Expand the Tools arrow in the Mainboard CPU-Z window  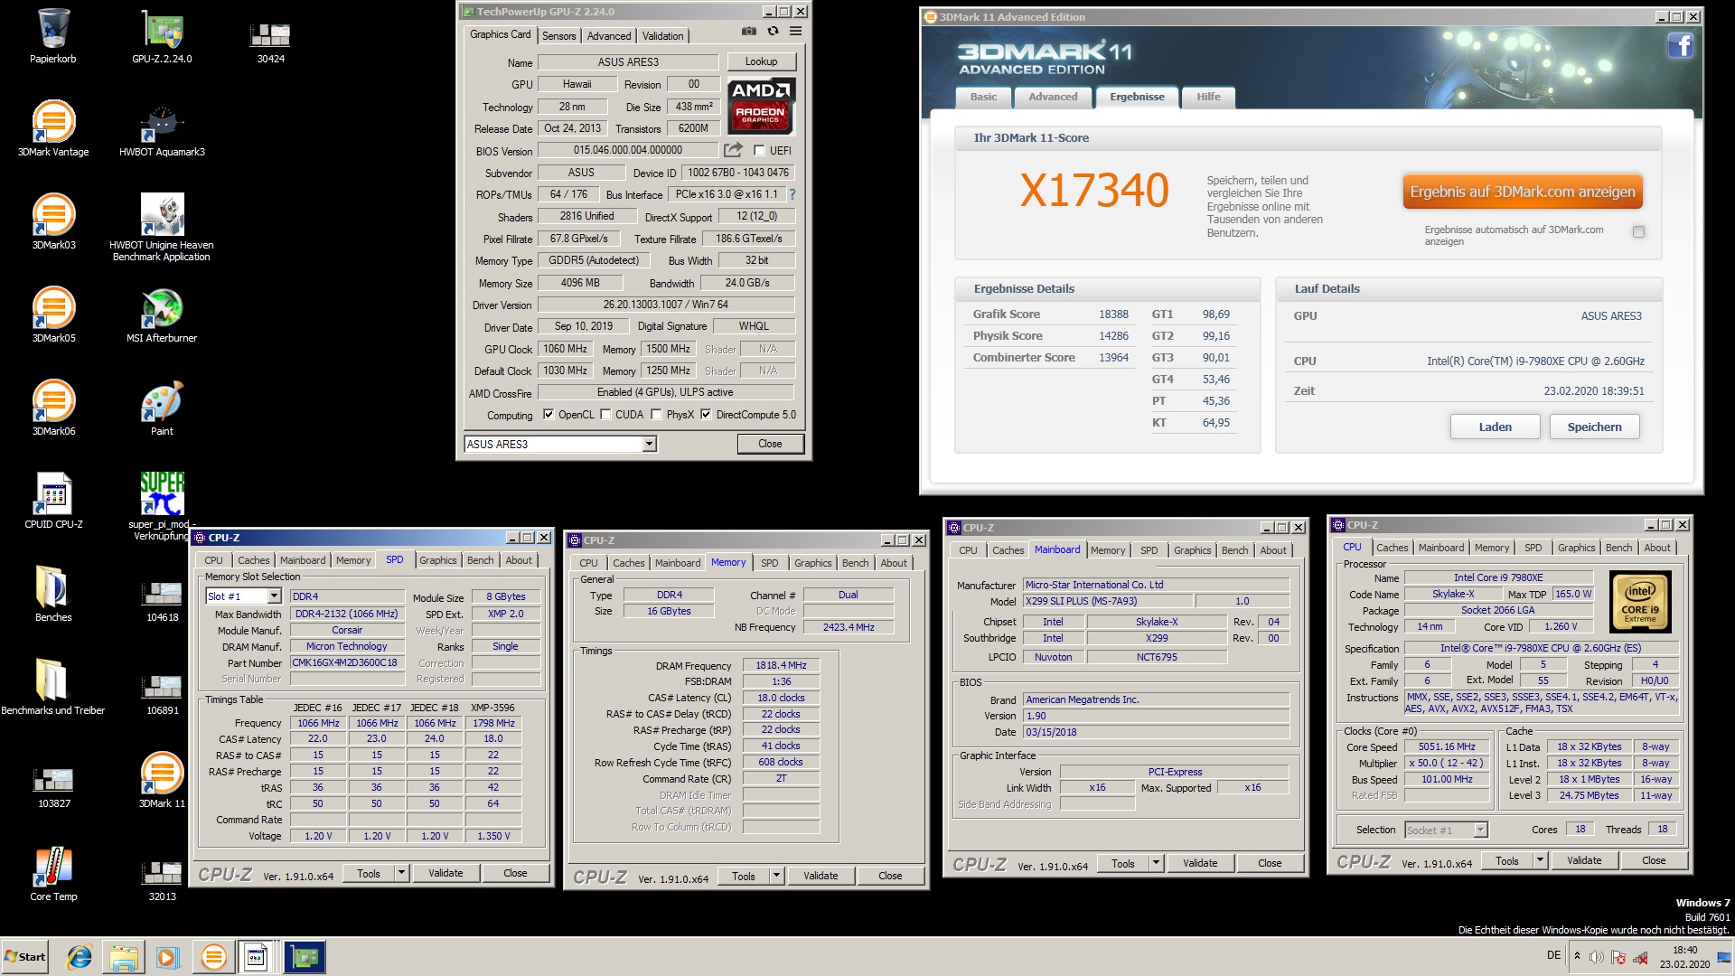pyautogui.click(x=1156, y=863)
